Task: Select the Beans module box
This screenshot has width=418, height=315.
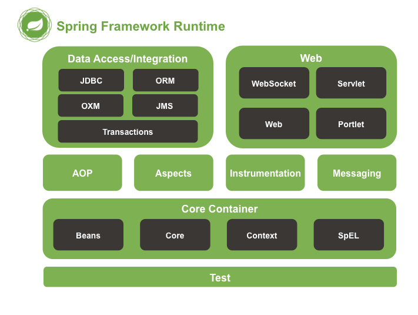Action: tap(88, 235)
